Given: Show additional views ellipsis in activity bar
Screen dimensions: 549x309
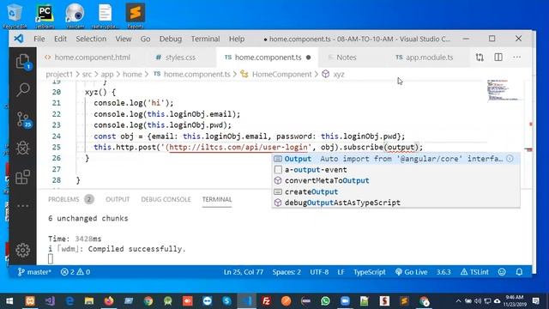Looking at the screenshot, I should point(23,206).
